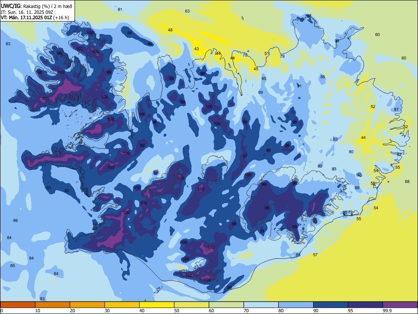The image size is (418, 314).
Task: Click the legend label '50'
Action: 176,311
